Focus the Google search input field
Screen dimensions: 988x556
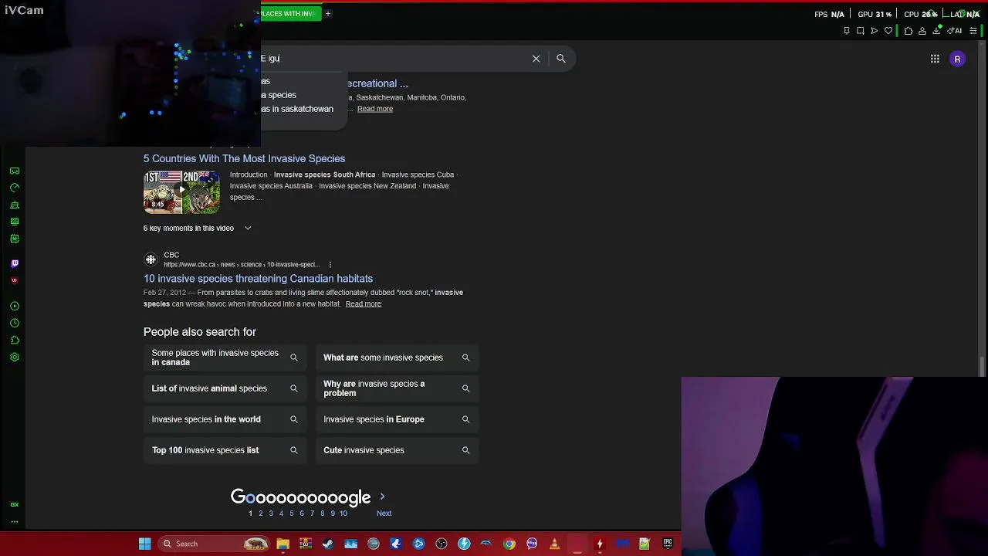tap(394, 59)
